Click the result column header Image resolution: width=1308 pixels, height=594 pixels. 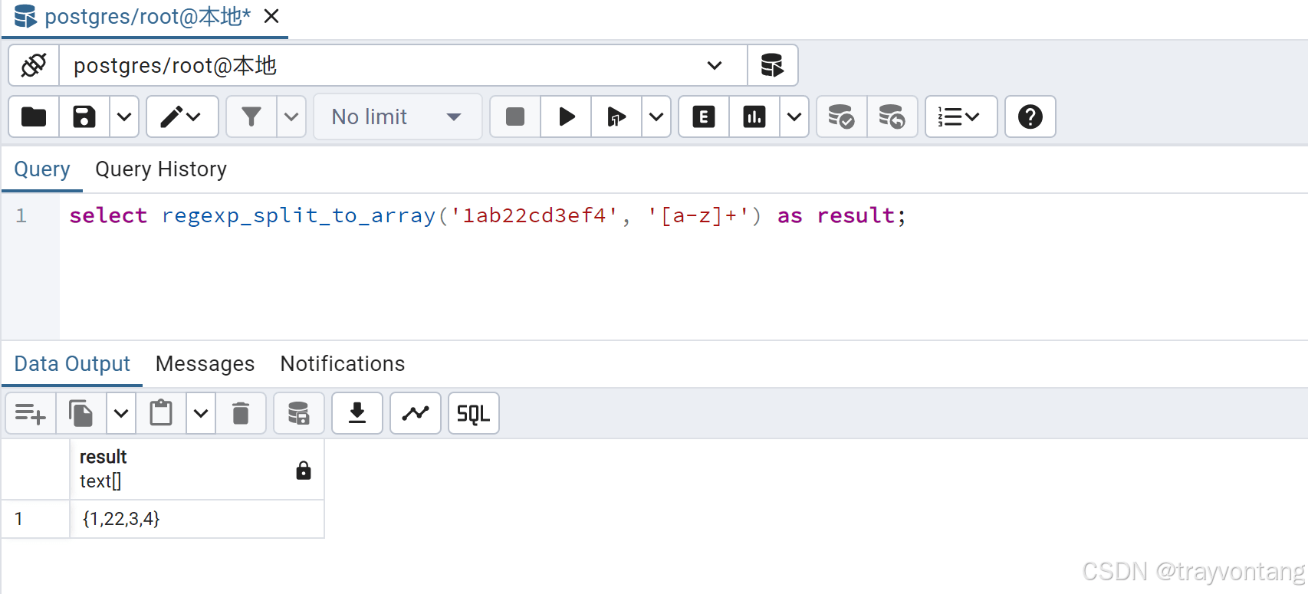[x=197, y=469]
